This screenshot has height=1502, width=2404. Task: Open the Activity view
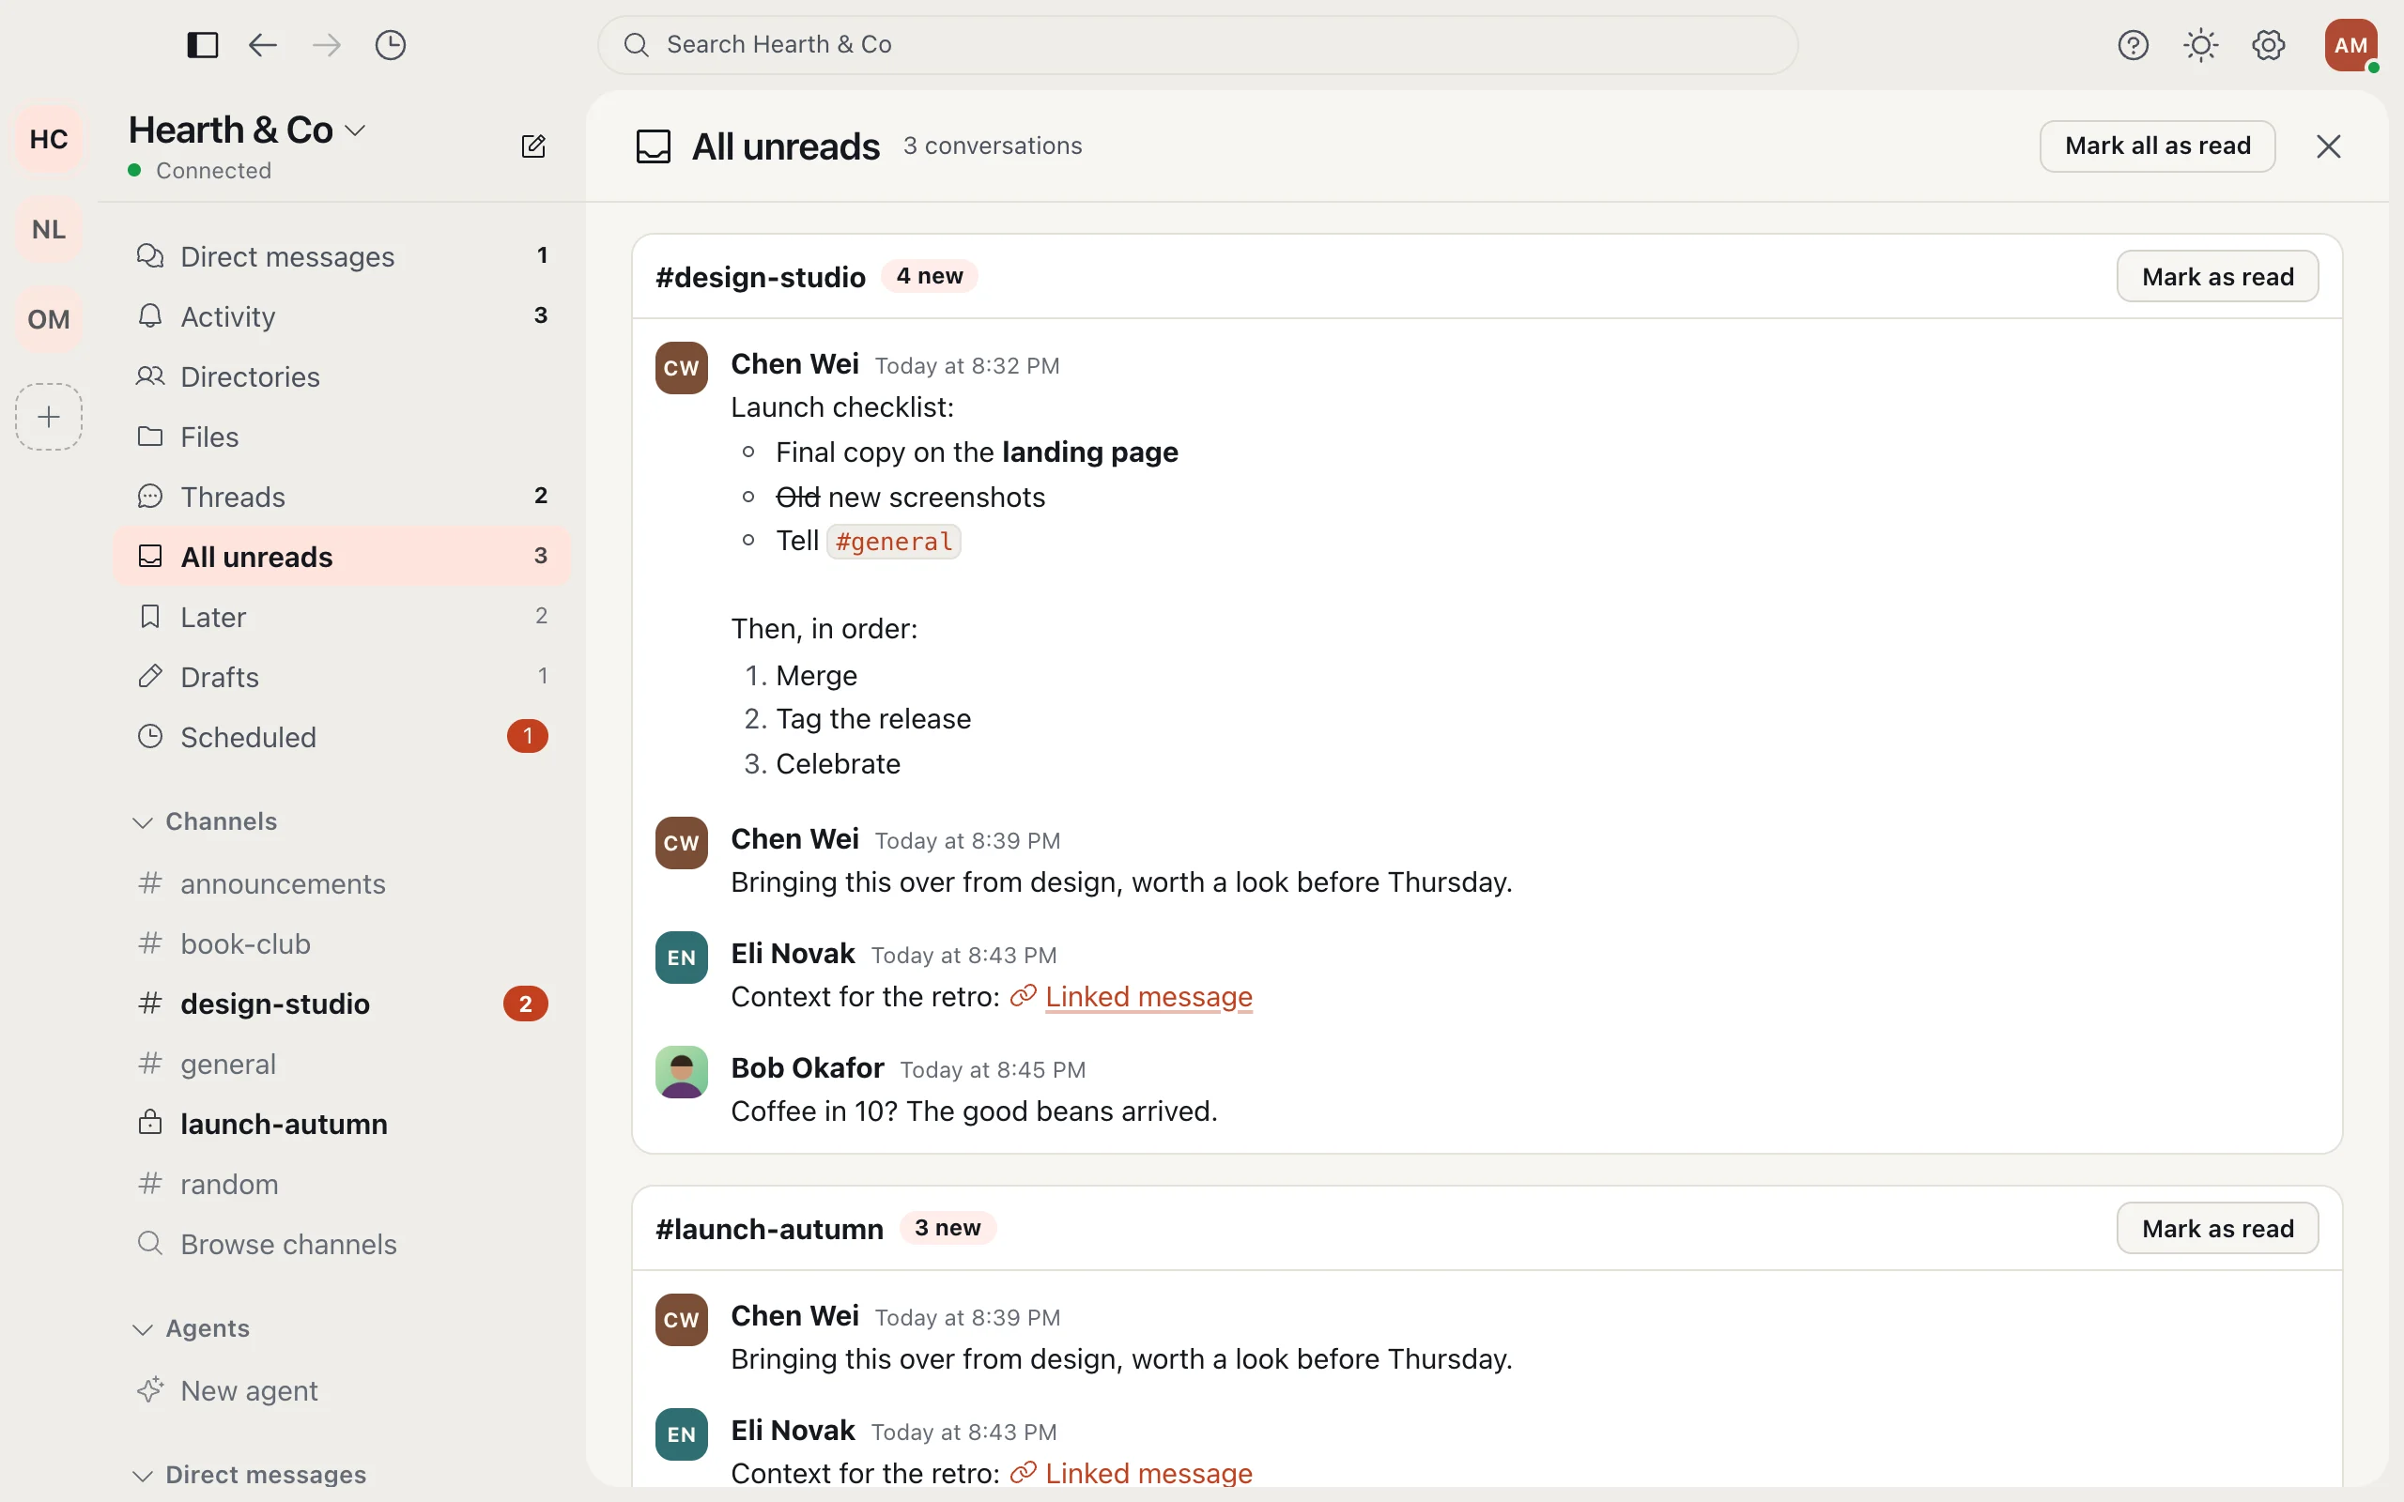pos(342,316)
